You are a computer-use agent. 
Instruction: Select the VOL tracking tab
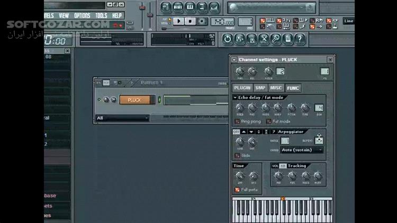275,166
